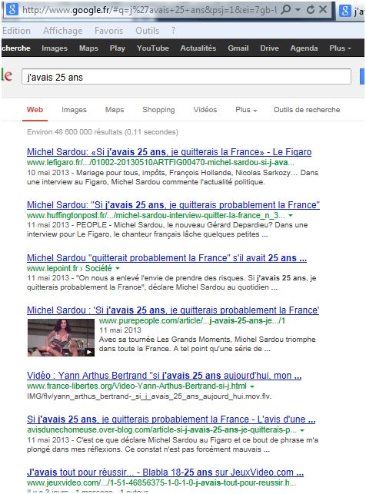Image resolution: width=366 pixels, height=494 pixels.
Task: Open Play in the black Google bar
Action: [x=118, y=48]
